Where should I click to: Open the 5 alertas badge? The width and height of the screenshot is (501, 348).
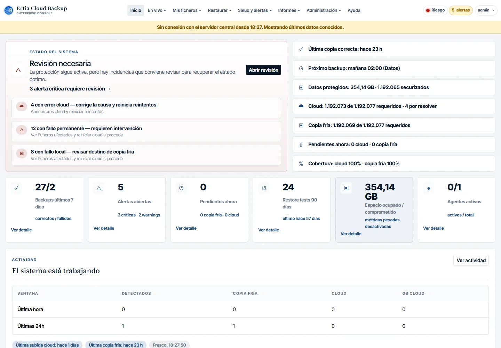461,10
